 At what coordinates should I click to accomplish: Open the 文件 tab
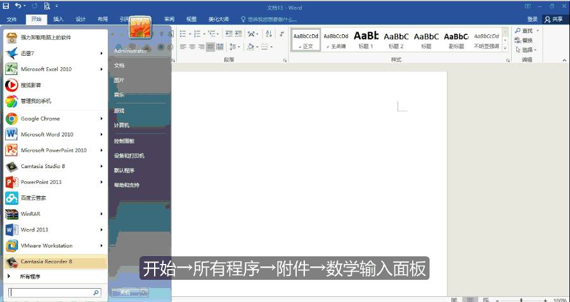click(12, 19)
